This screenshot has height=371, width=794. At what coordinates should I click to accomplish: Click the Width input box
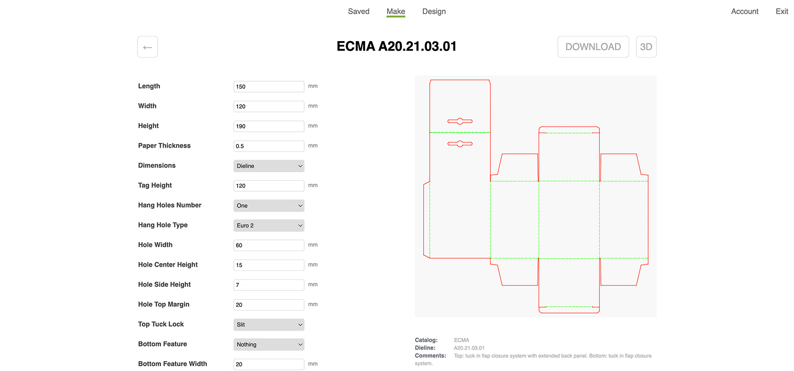(x=268, y=106)
